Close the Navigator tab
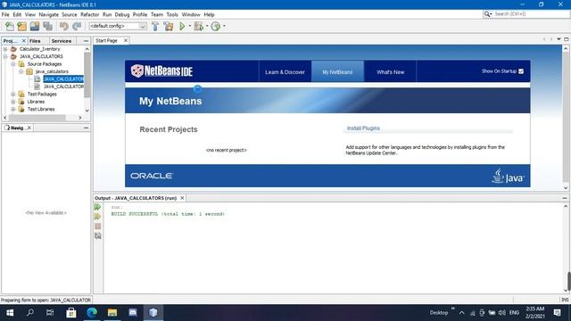Image resolution: width=571 pixels, height=321 pixels. [29, 128]
